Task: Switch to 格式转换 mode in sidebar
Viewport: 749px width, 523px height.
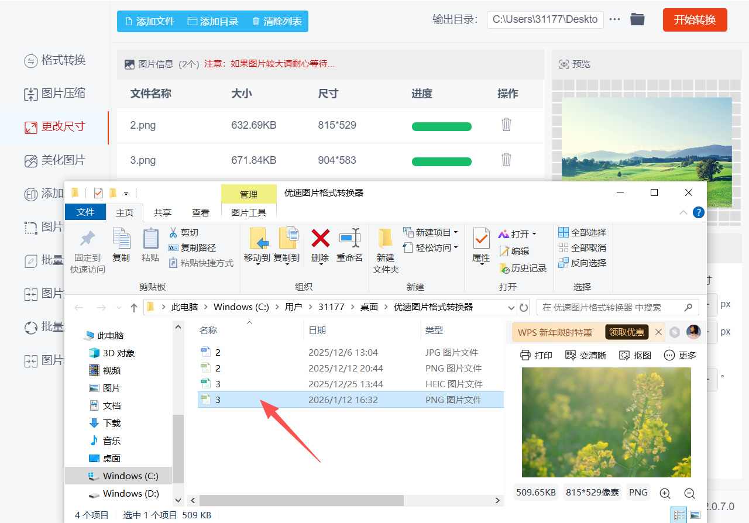Action: (x=56, y=60)
